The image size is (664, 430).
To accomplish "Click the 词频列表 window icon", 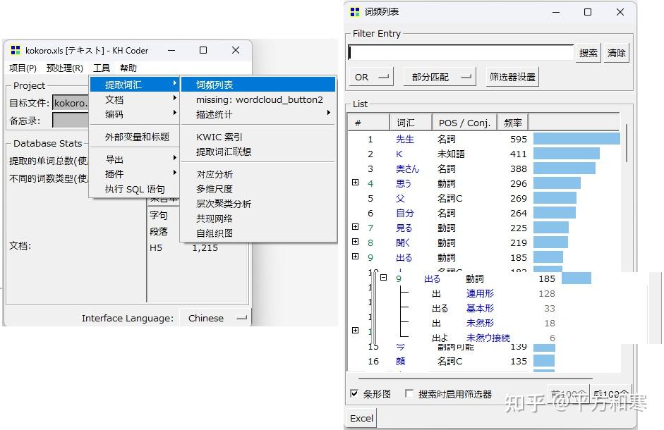I will [x=353, y=11].
